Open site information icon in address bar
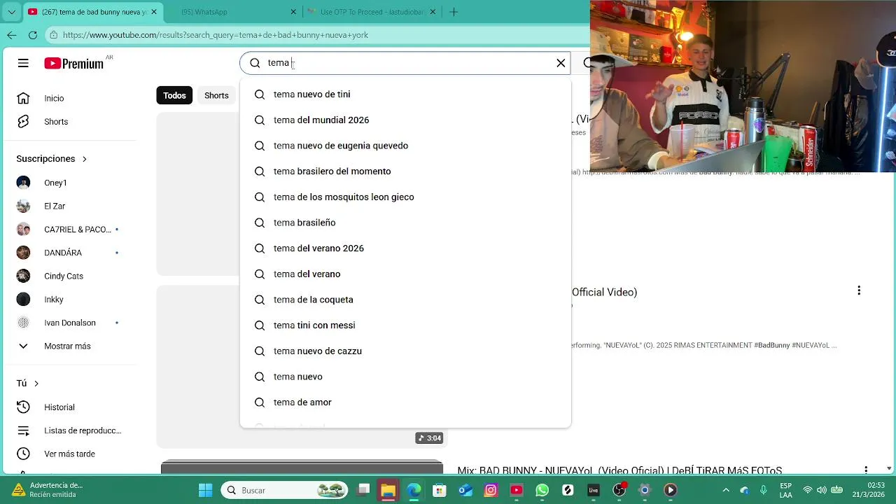 pos(53,35)
